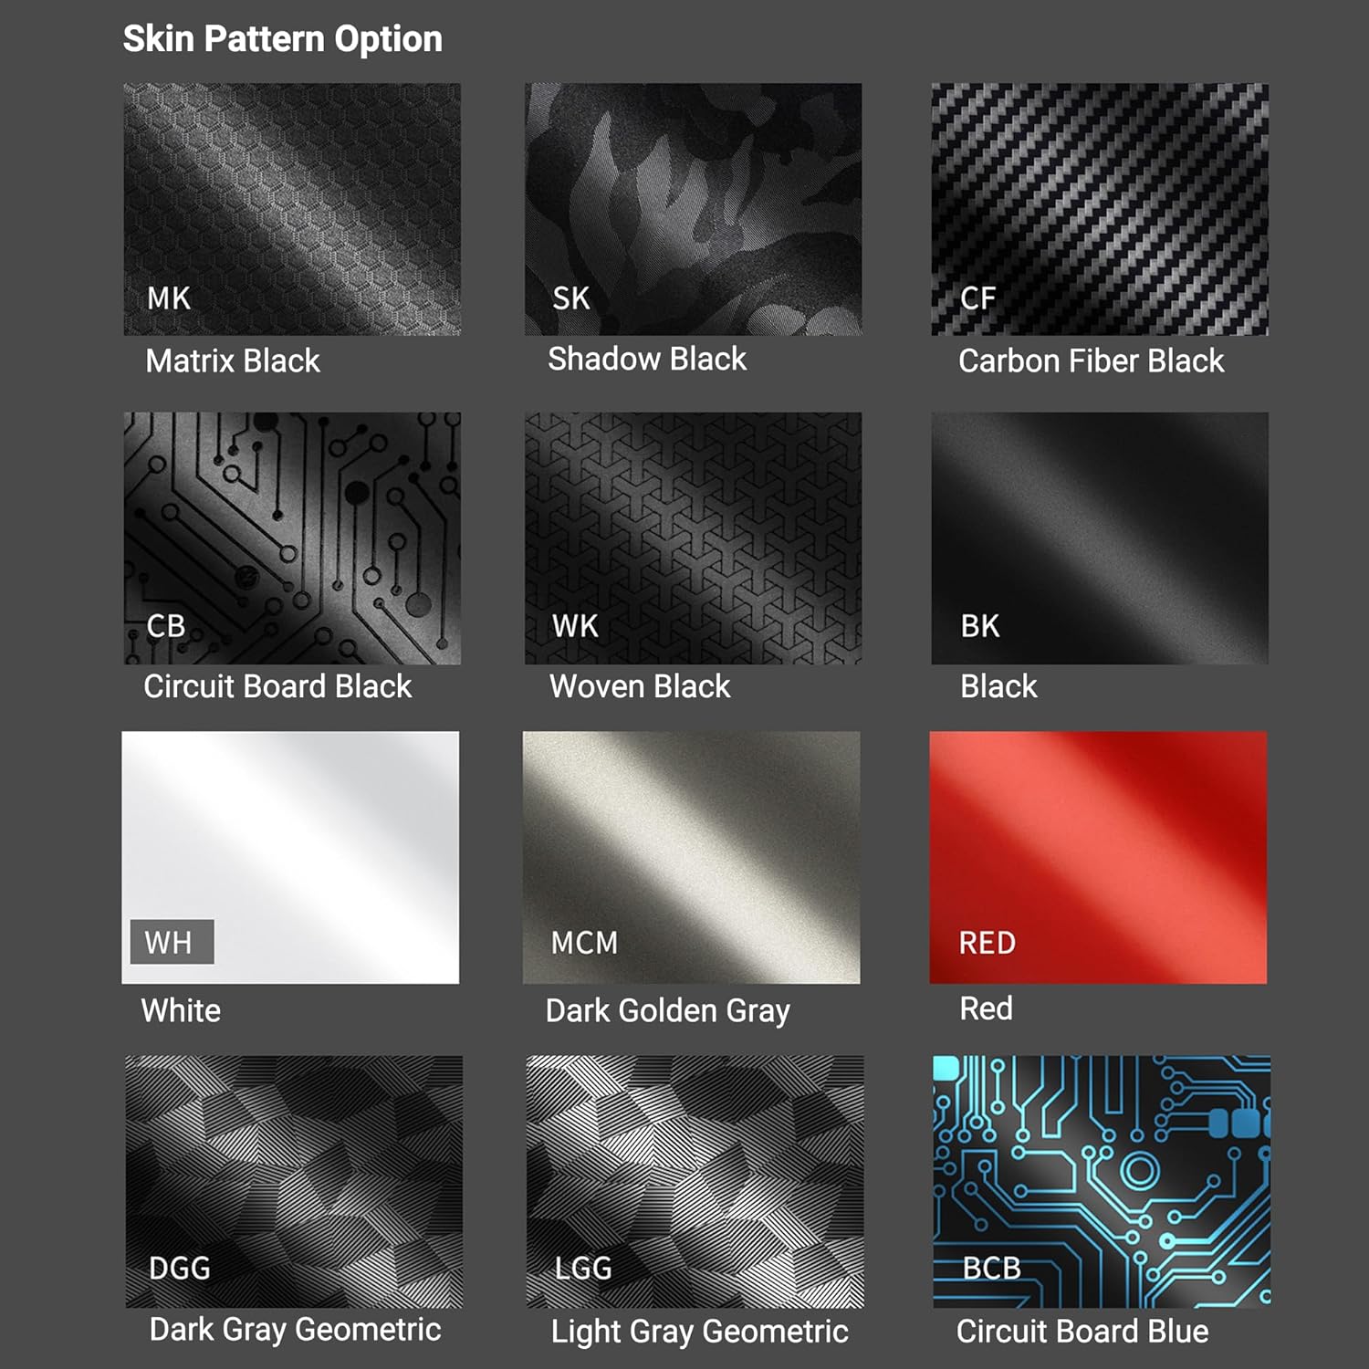This screenshot has width=1369, height=1369.
Task: Choose the Shadow Black camo pattern
Action: pyautogui.click(x=693, y=209)
